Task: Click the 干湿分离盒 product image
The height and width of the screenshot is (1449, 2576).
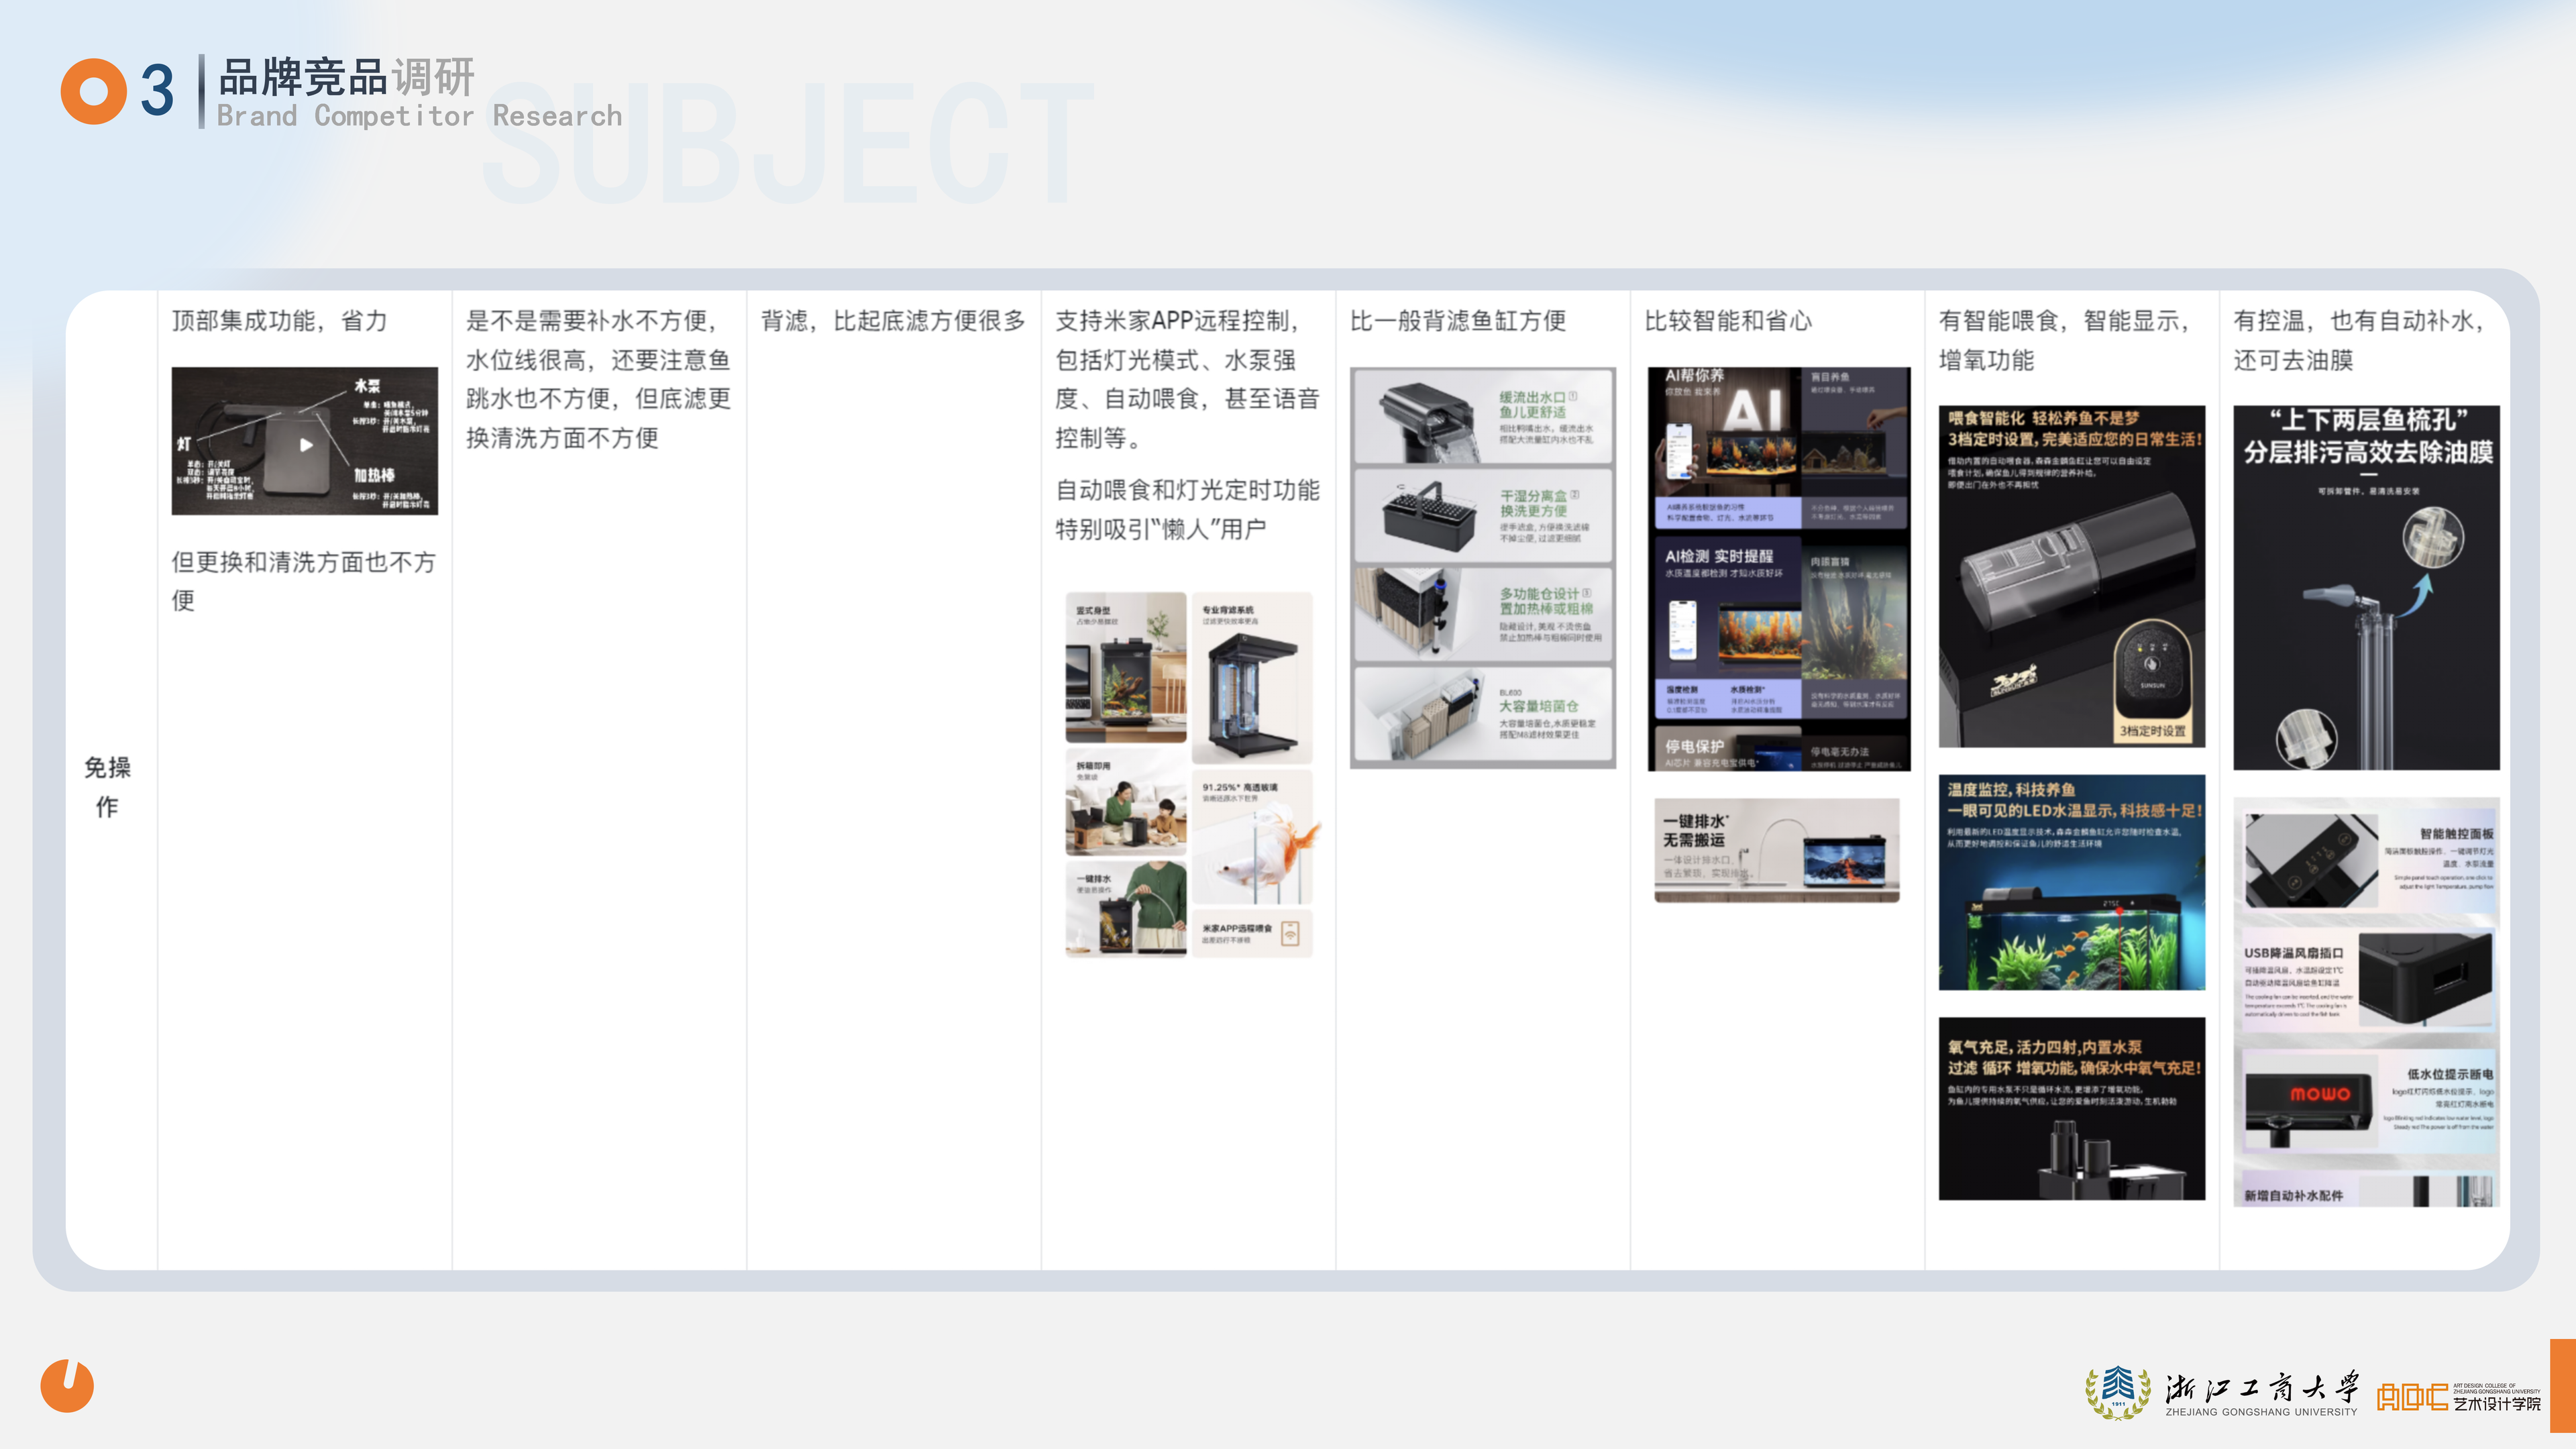Action: click(x=1483, y=516)
